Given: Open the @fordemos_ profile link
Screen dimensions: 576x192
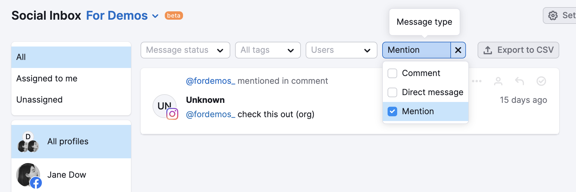Looking at the screenshot, I should click(x=211, y=81).
